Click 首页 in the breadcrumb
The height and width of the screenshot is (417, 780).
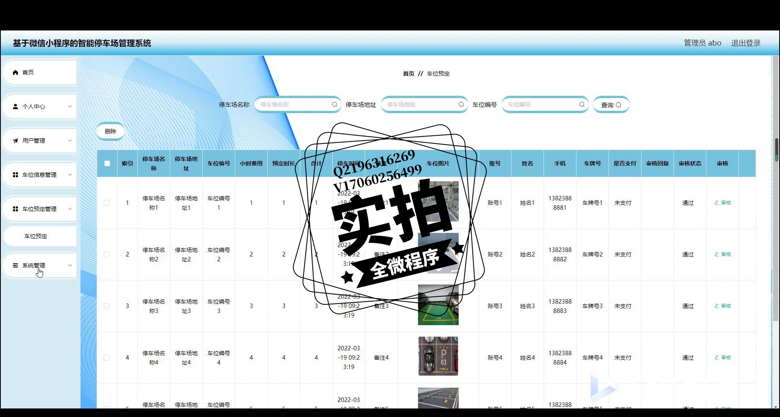pos(409,74)
